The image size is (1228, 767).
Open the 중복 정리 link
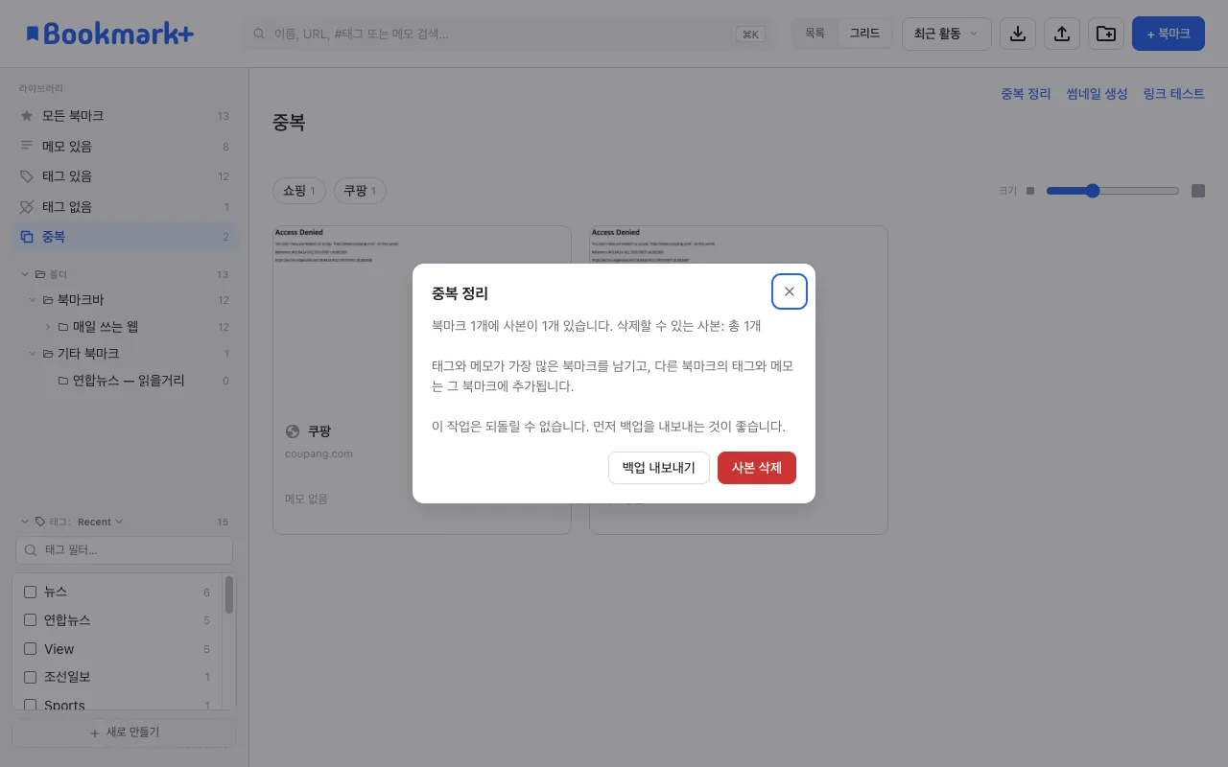click(1026, 94)
